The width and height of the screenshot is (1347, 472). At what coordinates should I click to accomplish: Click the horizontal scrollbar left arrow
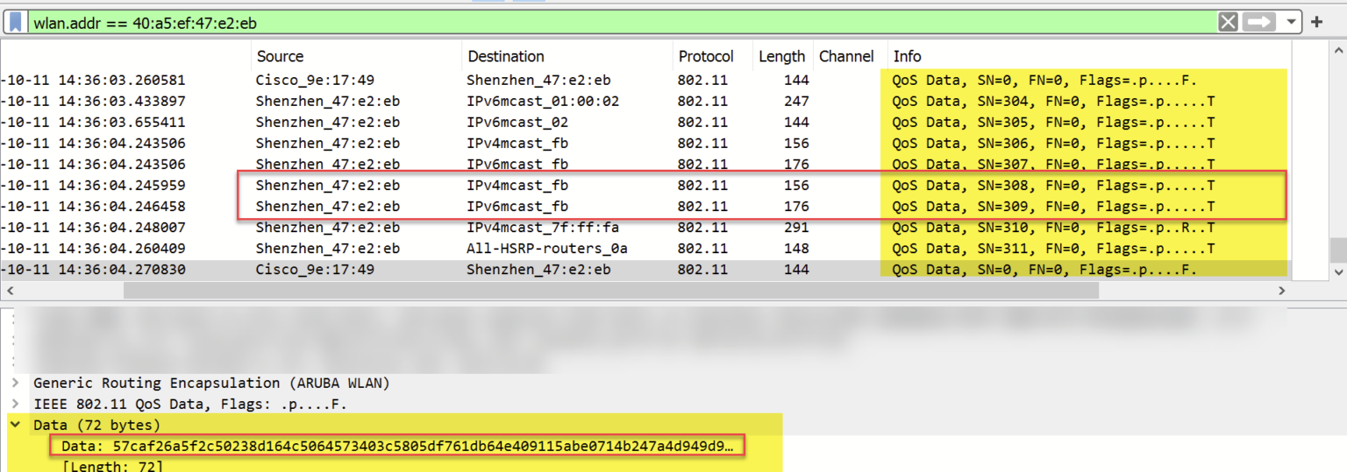pos(8,291)
